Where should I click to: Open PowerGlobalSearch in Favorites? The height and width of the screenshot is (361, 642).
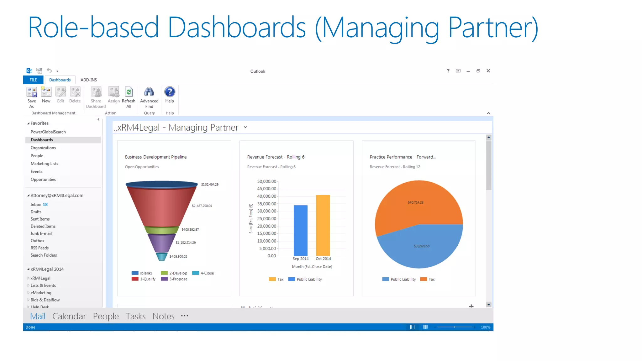coord(48,132)
